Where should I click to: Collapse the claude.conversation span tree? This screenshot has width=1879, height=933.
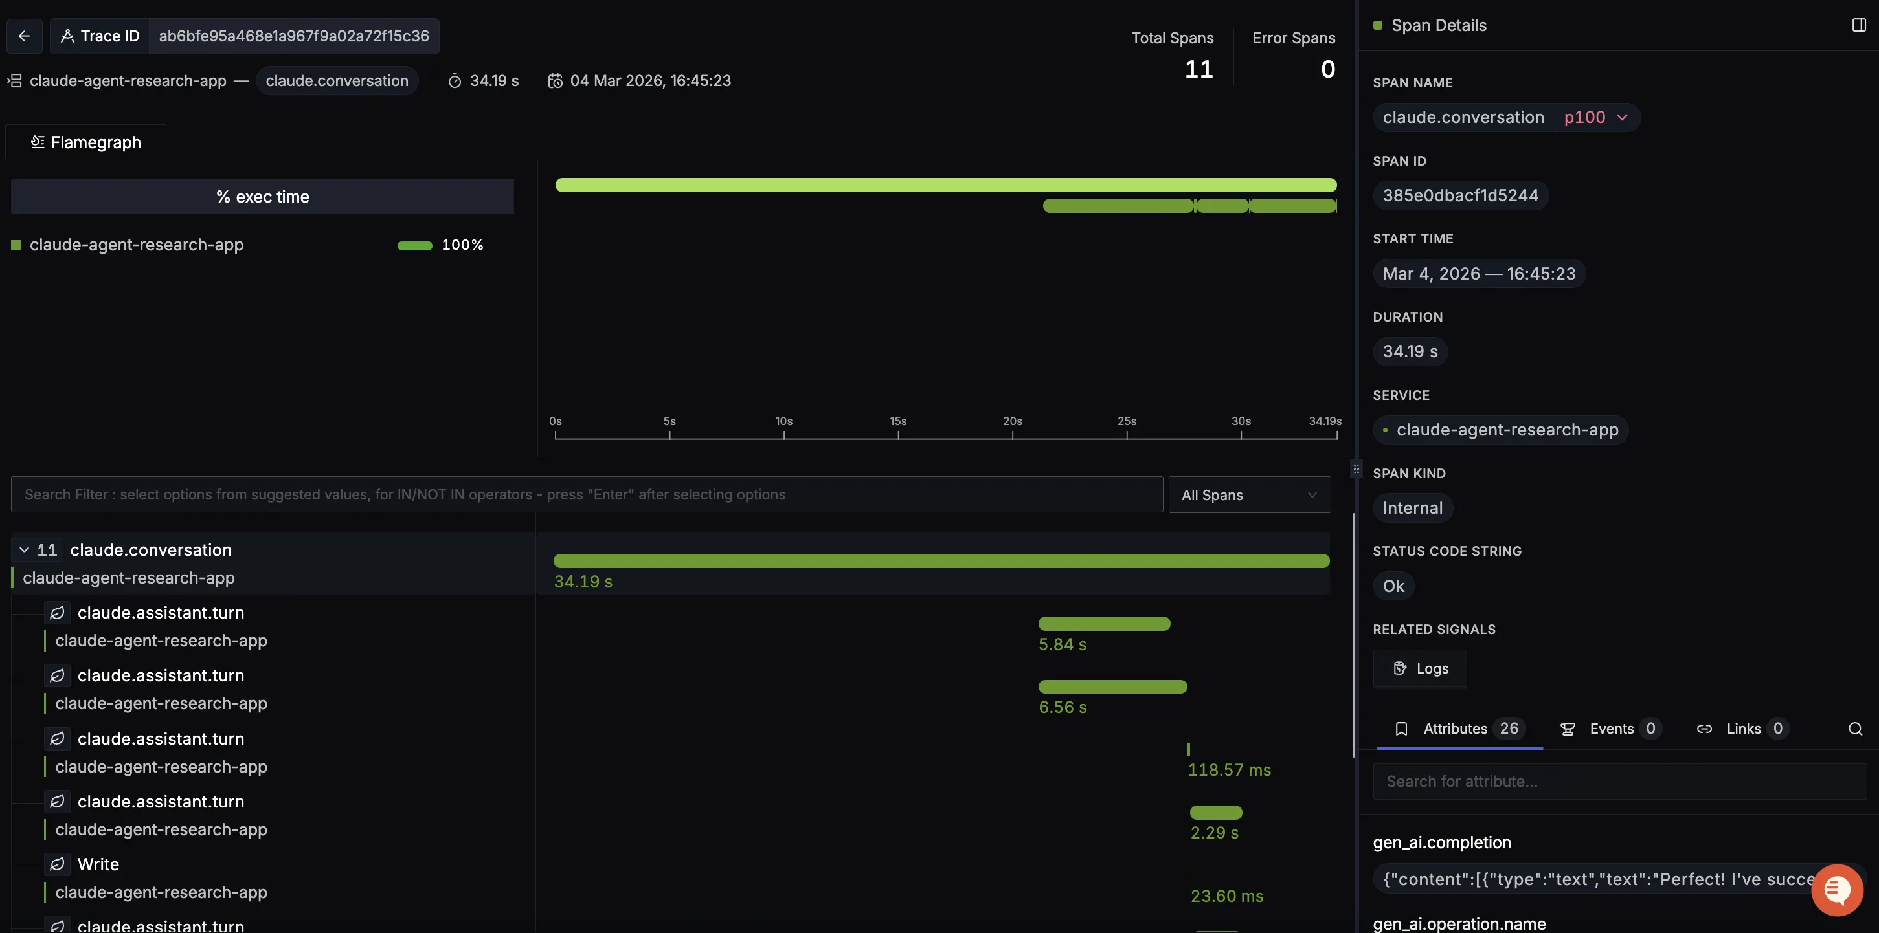(24, 551)
